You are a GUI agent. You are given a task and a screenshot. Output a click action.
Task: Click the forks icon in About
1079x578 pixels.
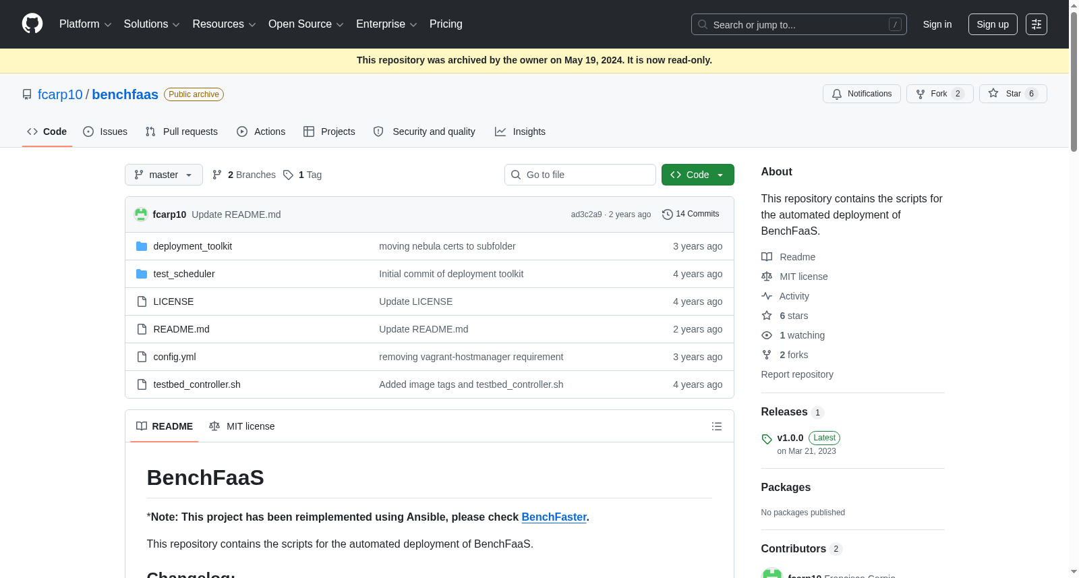(767, 355)
